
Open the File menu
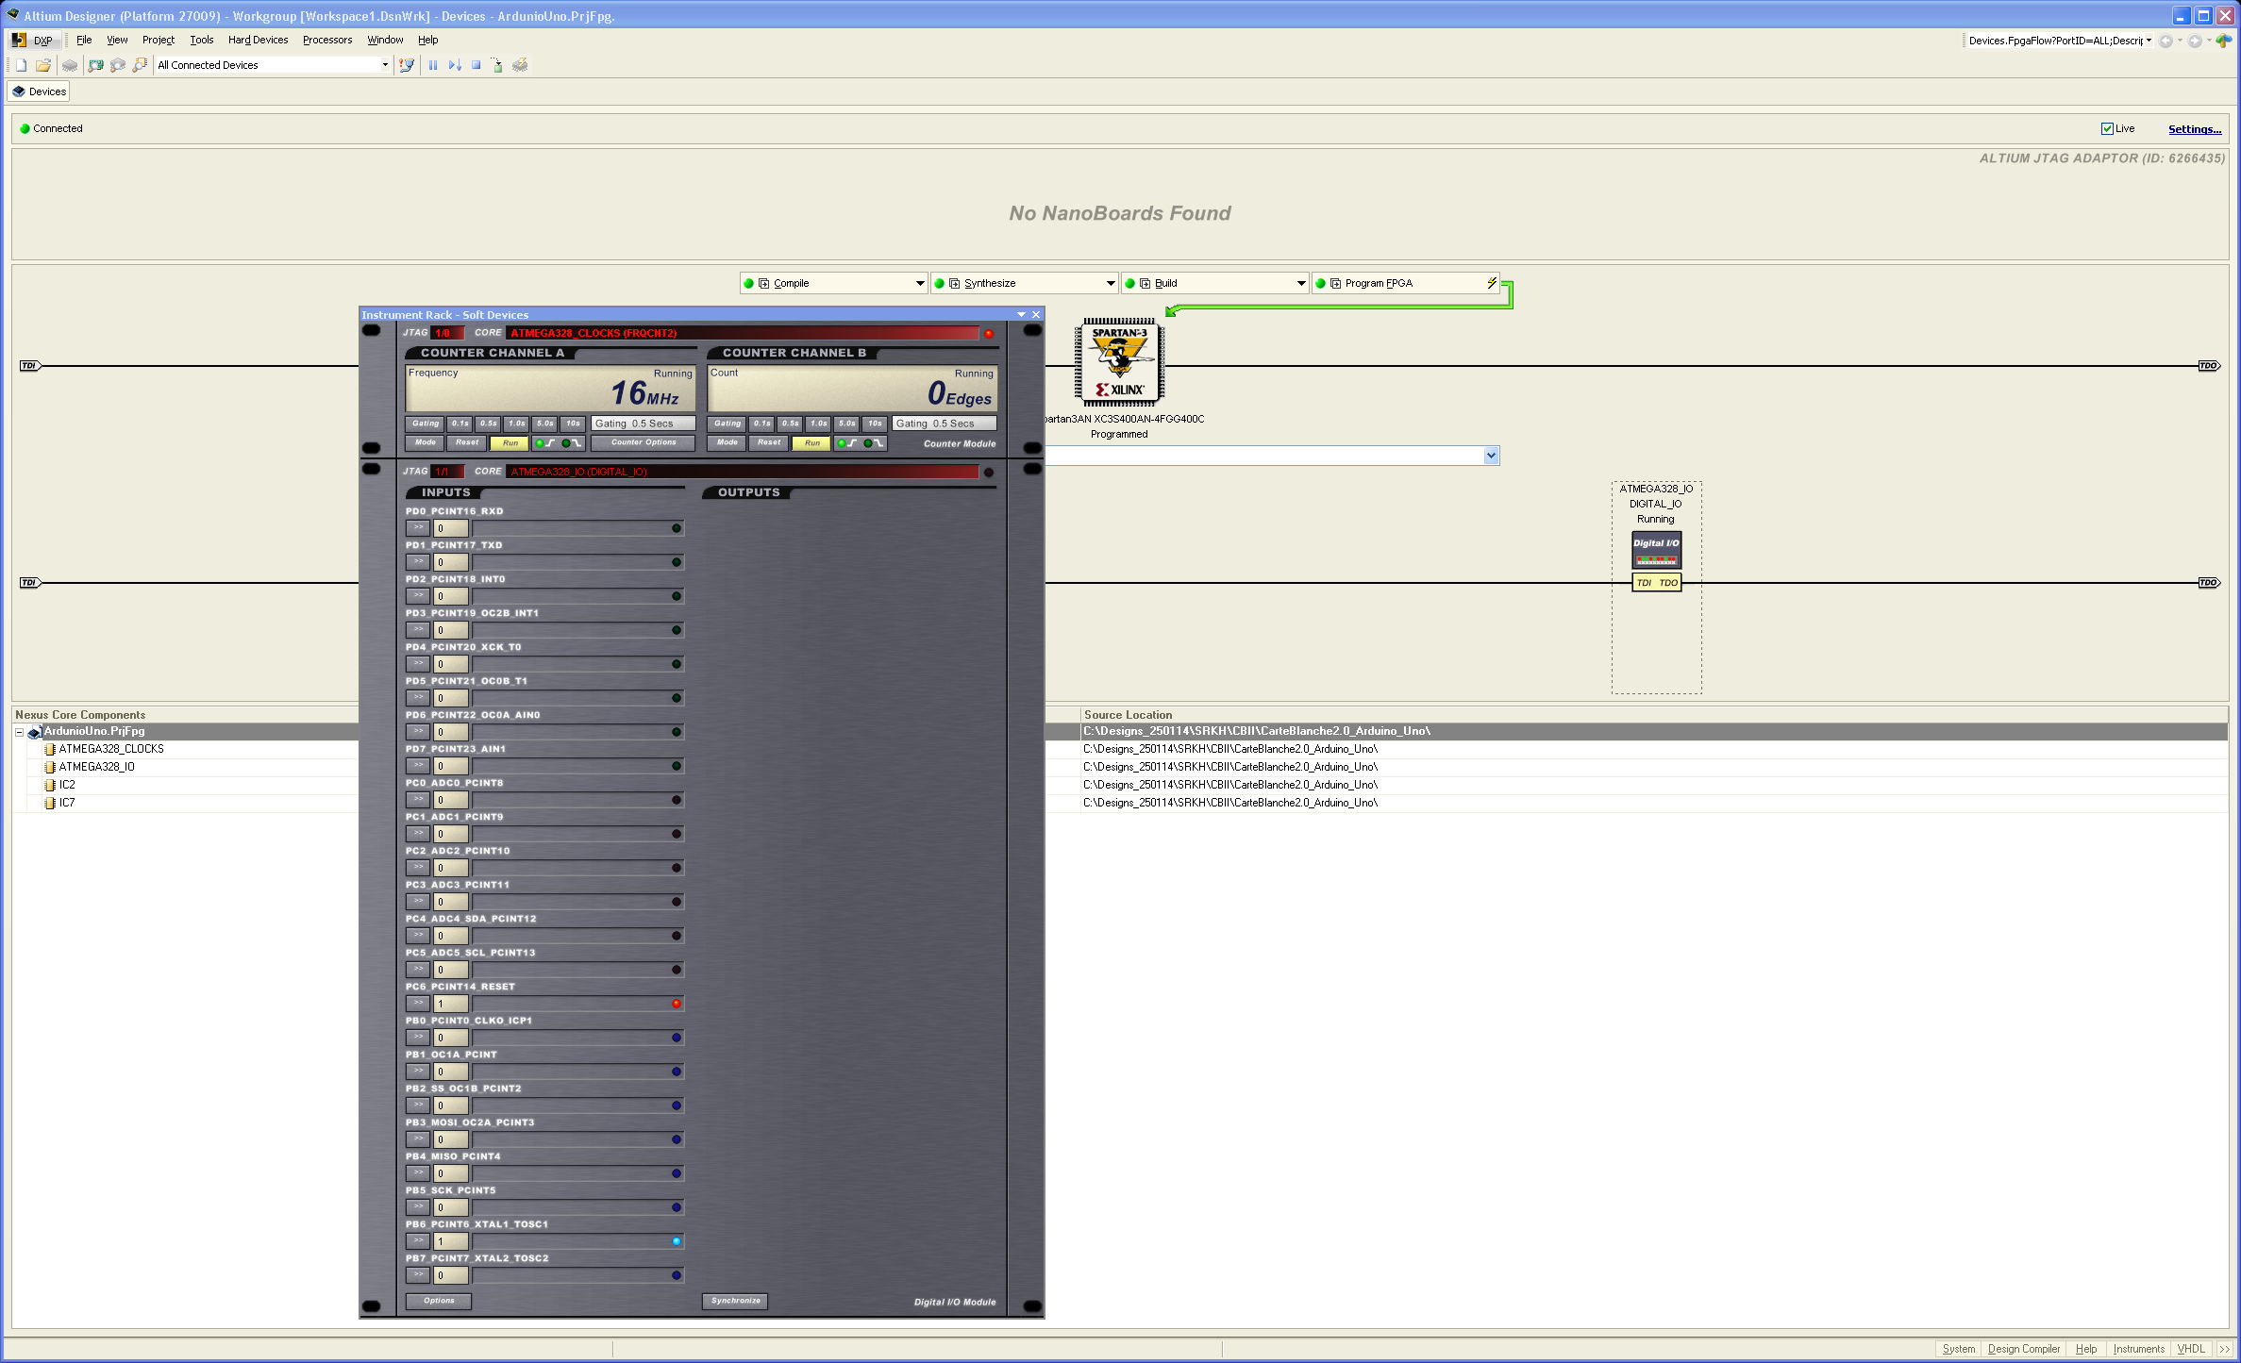84,41
